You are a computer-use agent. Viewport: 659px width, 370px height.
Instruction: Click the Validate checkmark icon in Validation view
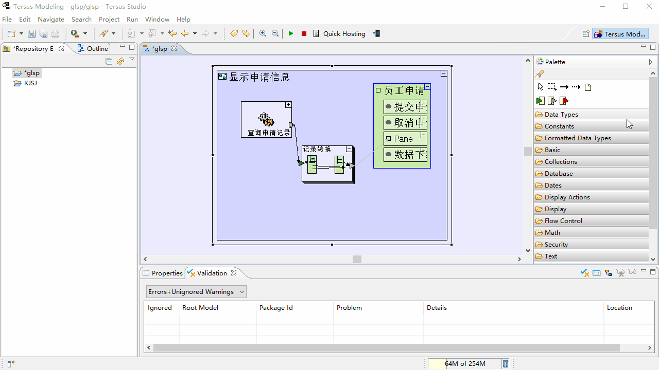click(x=584, y=273)
